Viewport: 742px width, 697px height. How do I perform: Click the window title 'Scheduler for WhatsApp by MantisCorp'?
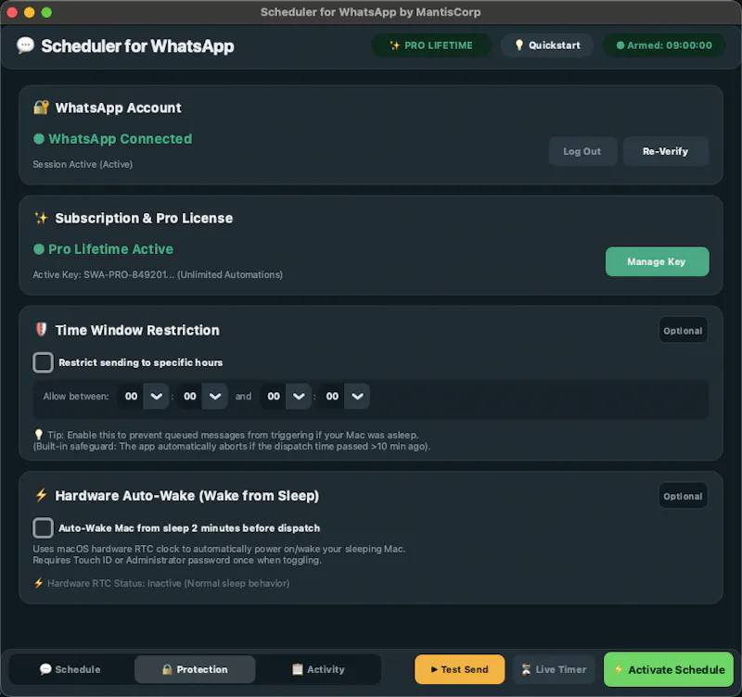click(x=370, y=12)
